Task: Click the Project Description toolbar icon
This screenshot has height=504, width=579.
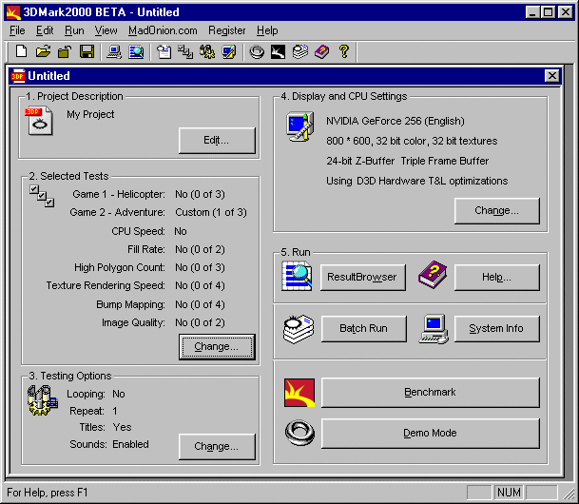Action: tap(164, 51)
